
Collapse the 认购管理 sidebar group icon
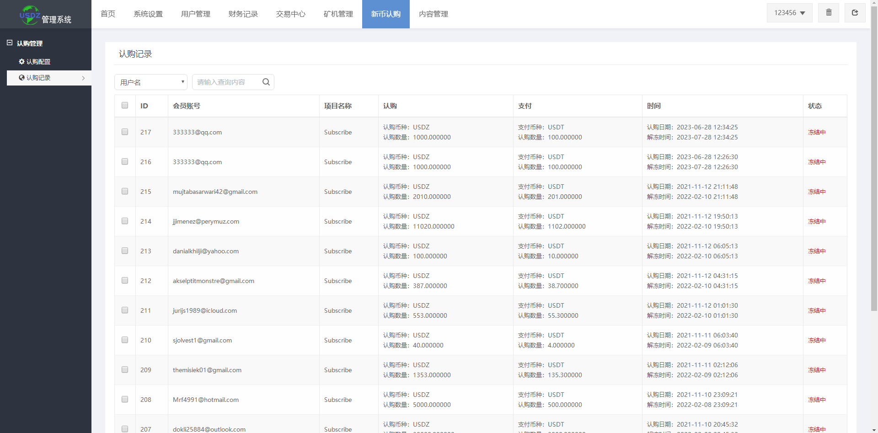point(10,43)
